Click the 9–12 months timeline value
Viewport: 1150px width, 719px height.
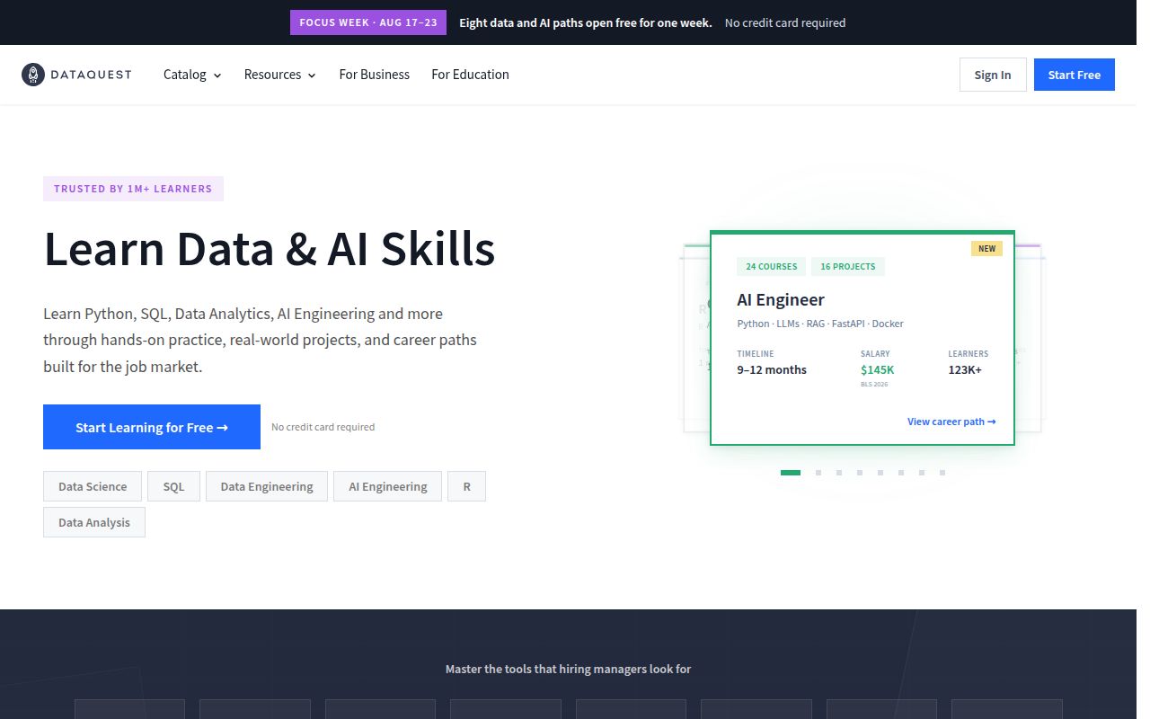coord(772,369)
